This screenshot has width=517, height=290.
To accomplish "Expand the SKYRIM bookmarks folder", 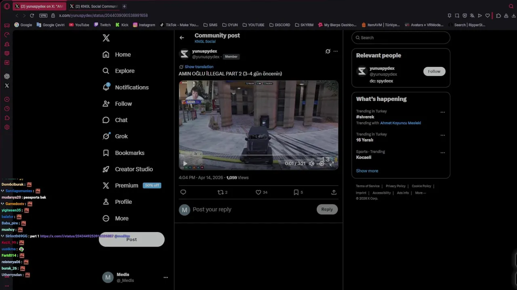I will pos(304,25).
